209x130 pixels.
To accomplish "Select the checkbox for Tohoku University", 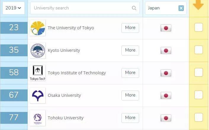I will tap(199, 117).
